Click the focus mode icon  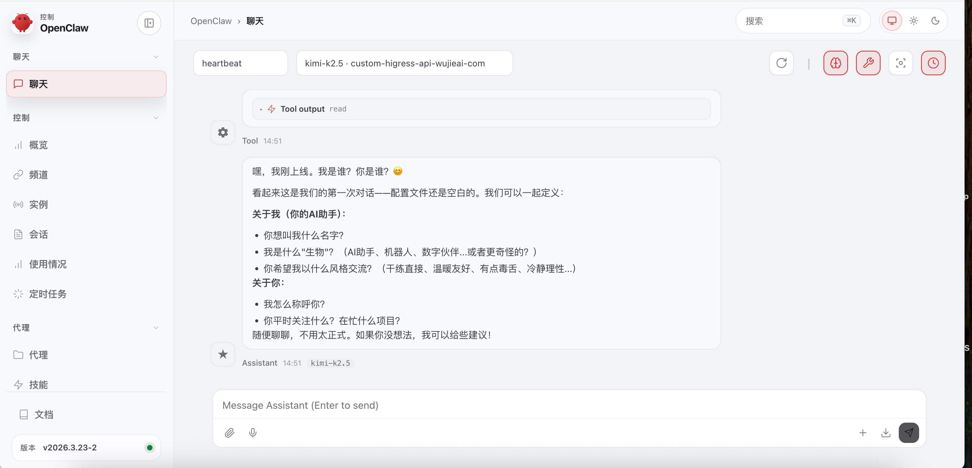pos(900,63)
